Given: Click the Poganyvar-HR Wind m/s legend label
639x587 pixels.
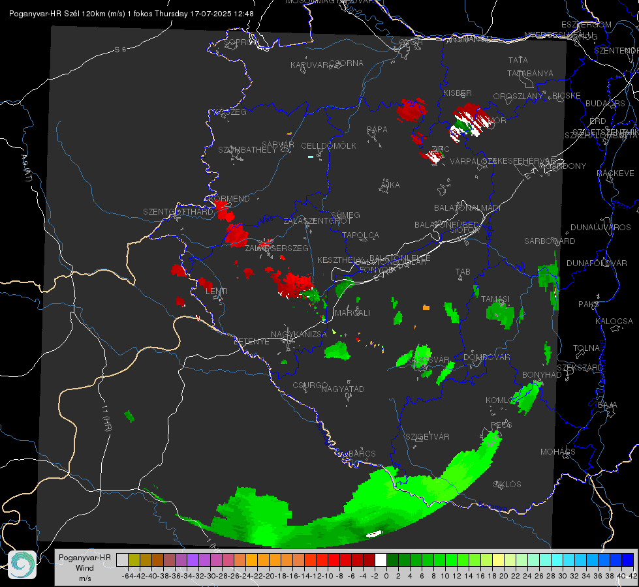Looking at the screenshot, I should [x=85, y=568].
